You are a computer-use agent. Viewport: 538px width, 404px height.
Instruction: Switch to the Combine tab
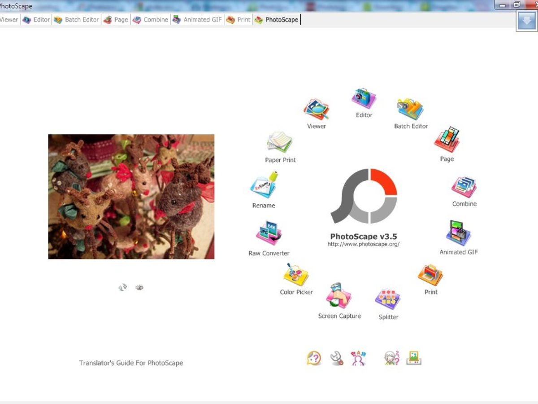coord(150,20)
